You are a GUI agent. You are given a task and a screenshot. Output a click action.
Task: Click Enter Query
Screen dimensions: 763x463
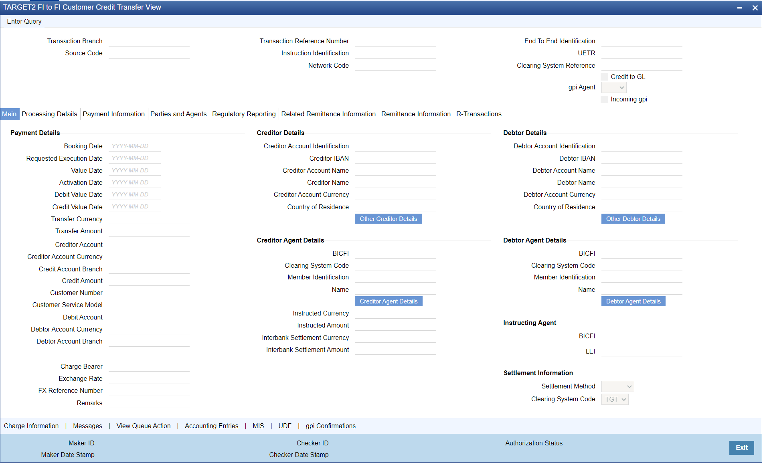24,22
